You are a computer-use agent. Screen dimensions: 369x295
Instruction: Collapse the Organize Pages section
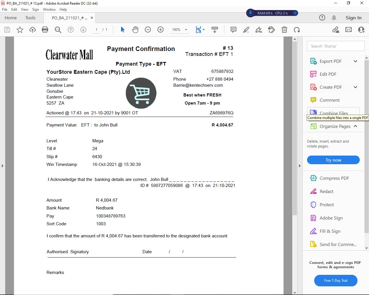[355, 126]
